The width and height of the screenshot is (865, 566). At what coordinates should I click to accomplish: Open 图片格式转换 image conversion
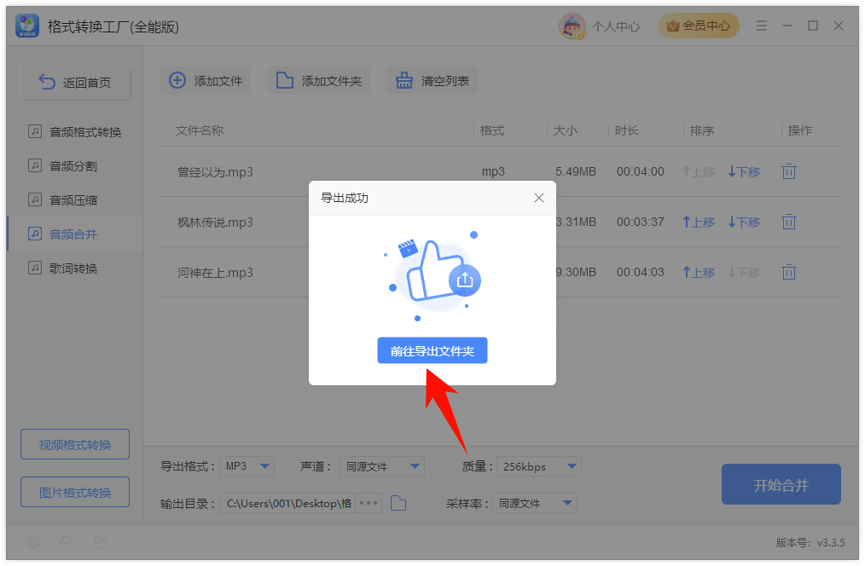coord(75,492)
